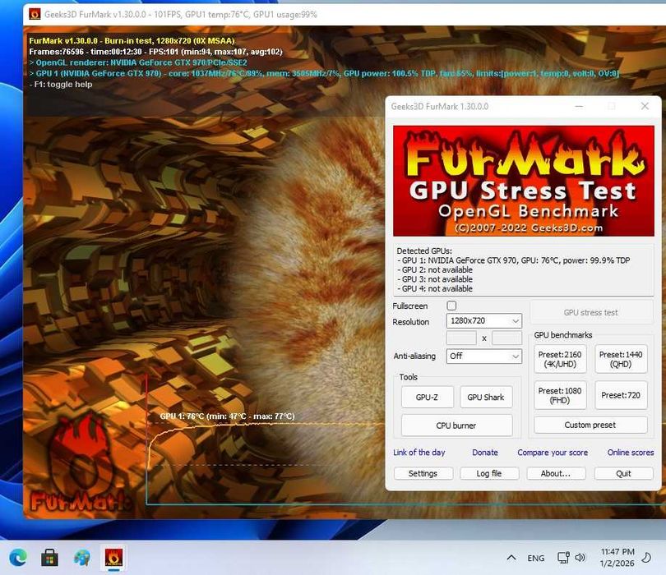The width and height of the screenshot is (666, 575).
Task: Click the globe app icon in the taskbar
Action: point(81,557)
